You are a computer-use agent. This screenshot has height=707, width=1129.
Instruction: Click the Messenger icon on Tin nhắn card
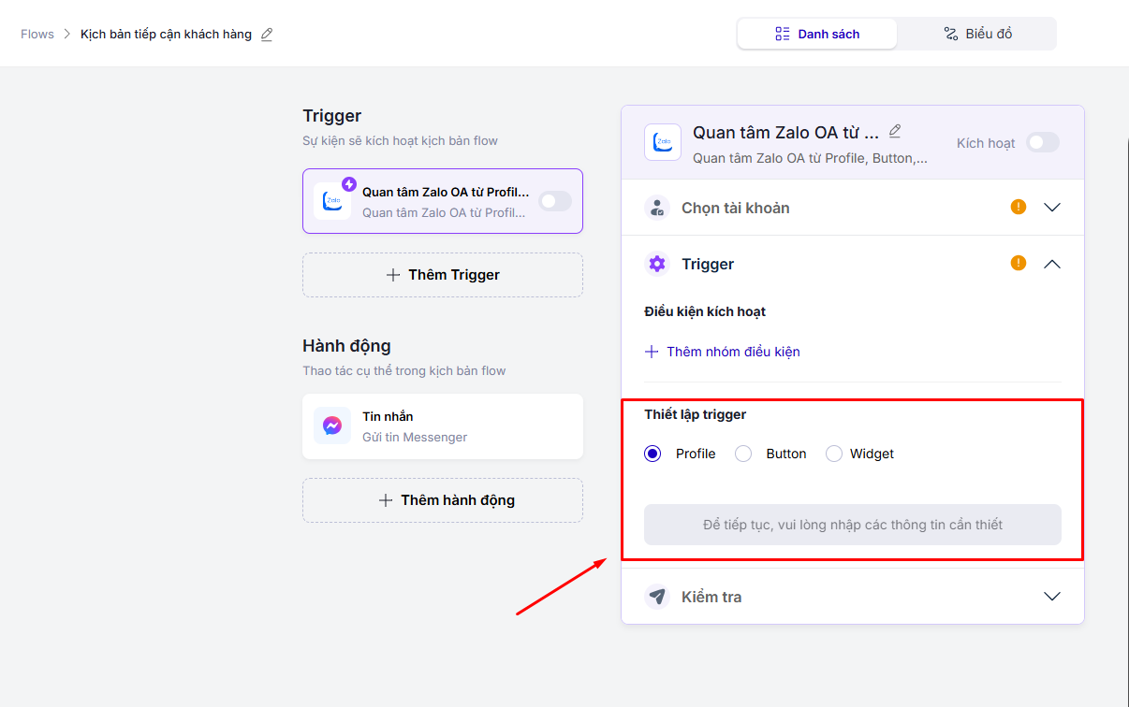332,426
